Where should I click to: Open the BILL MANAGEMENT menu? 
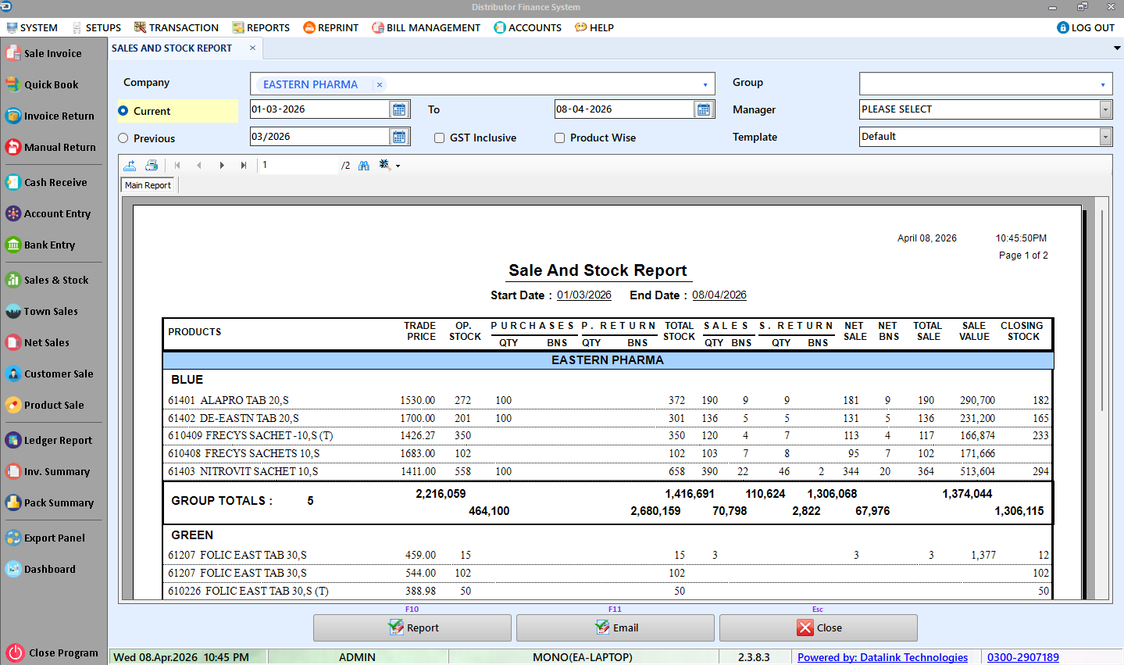(426, 27)
